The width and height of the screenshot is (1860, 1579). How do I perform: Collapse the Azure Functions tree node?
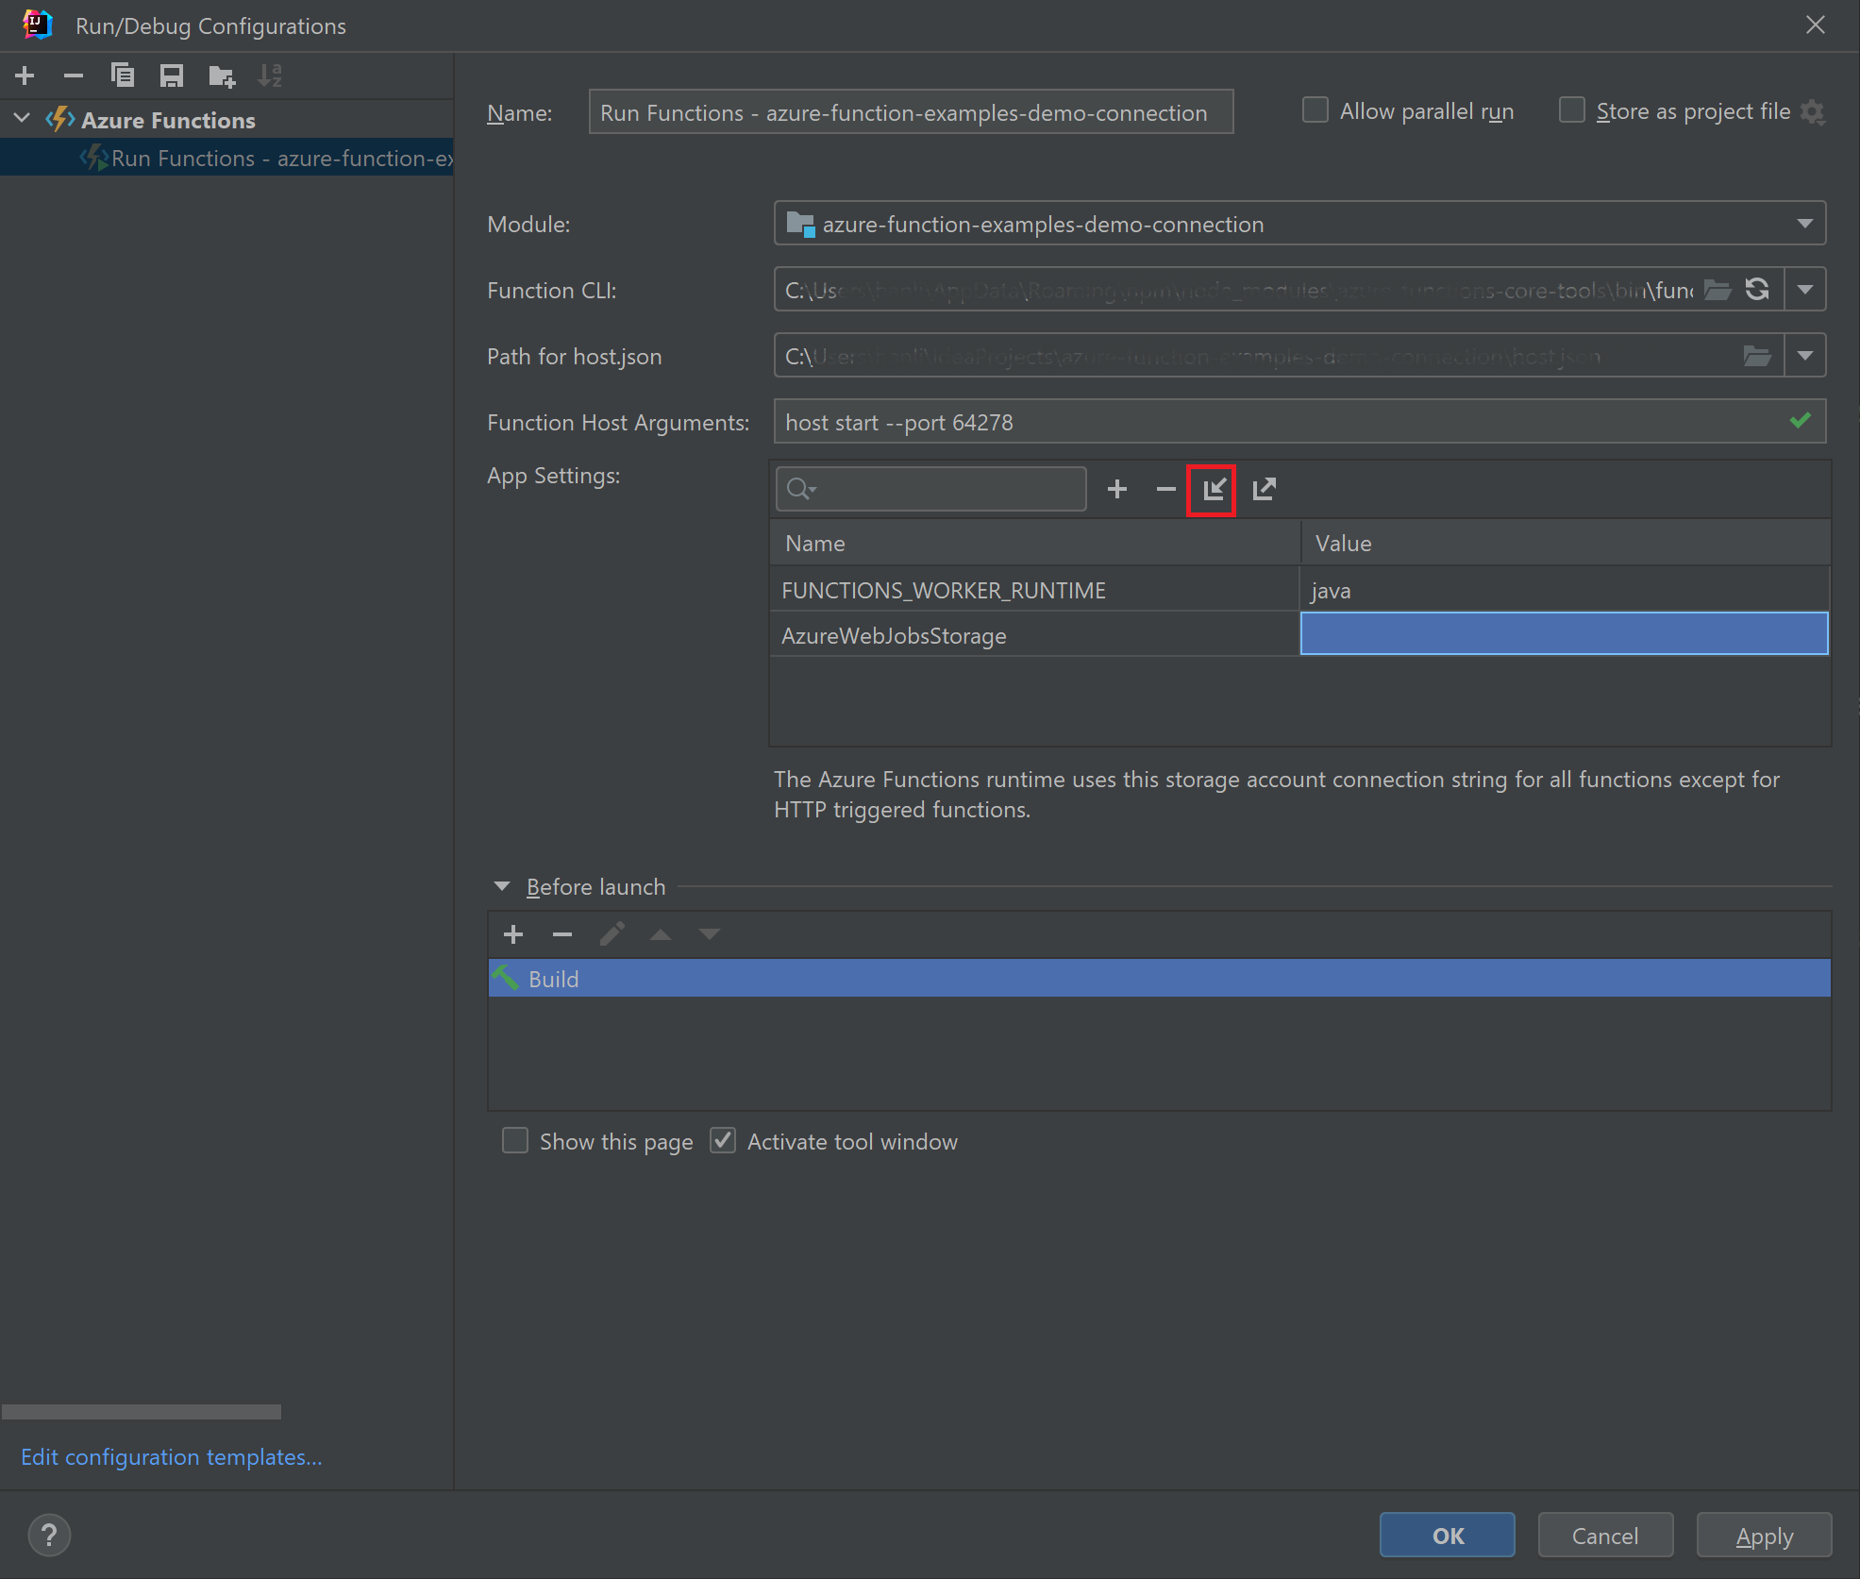tap(21, 118)
